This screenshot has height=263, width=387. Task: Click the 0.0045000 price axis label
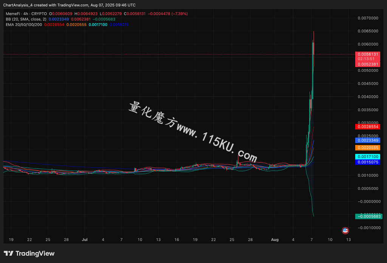368,83
